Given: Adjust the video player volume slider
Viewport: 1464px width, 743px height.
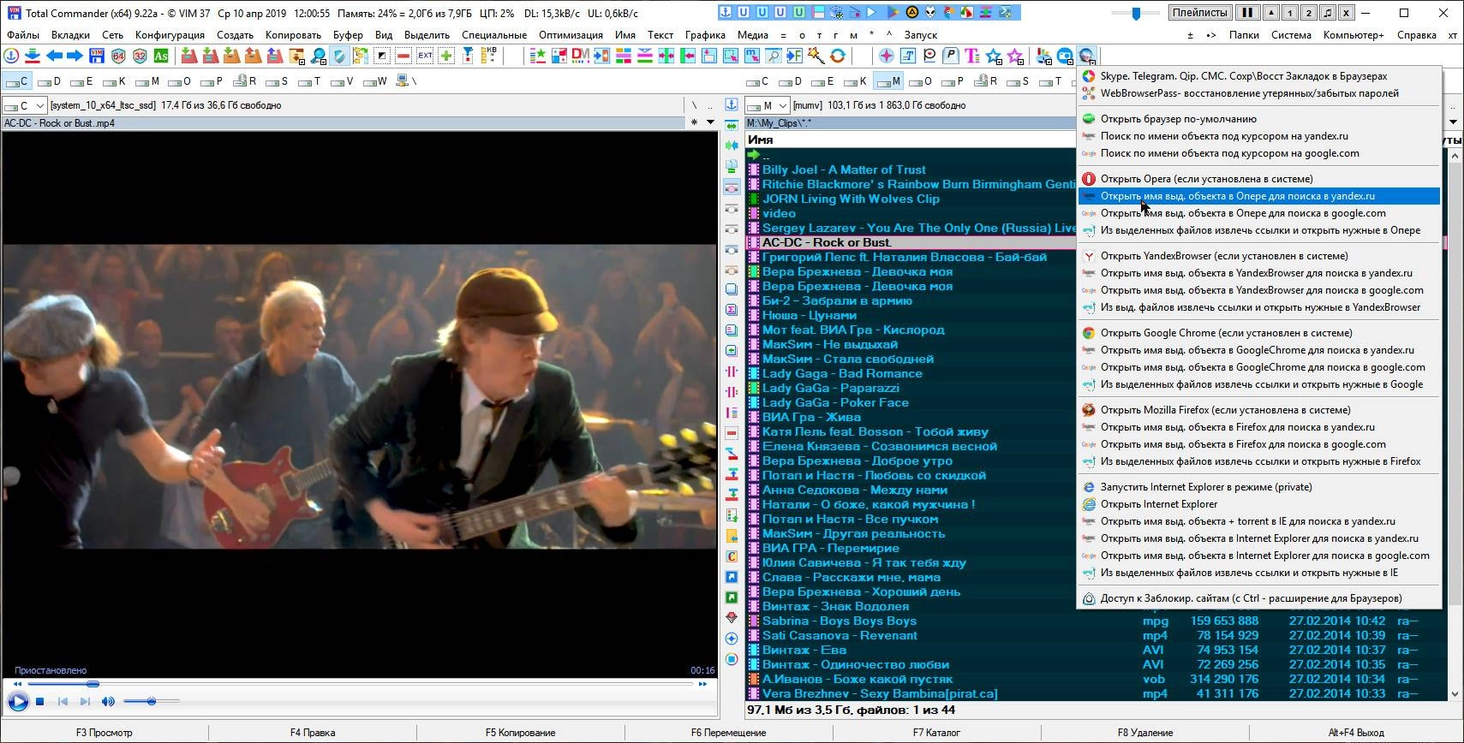Looking at the screenshot, I should 151,702.
